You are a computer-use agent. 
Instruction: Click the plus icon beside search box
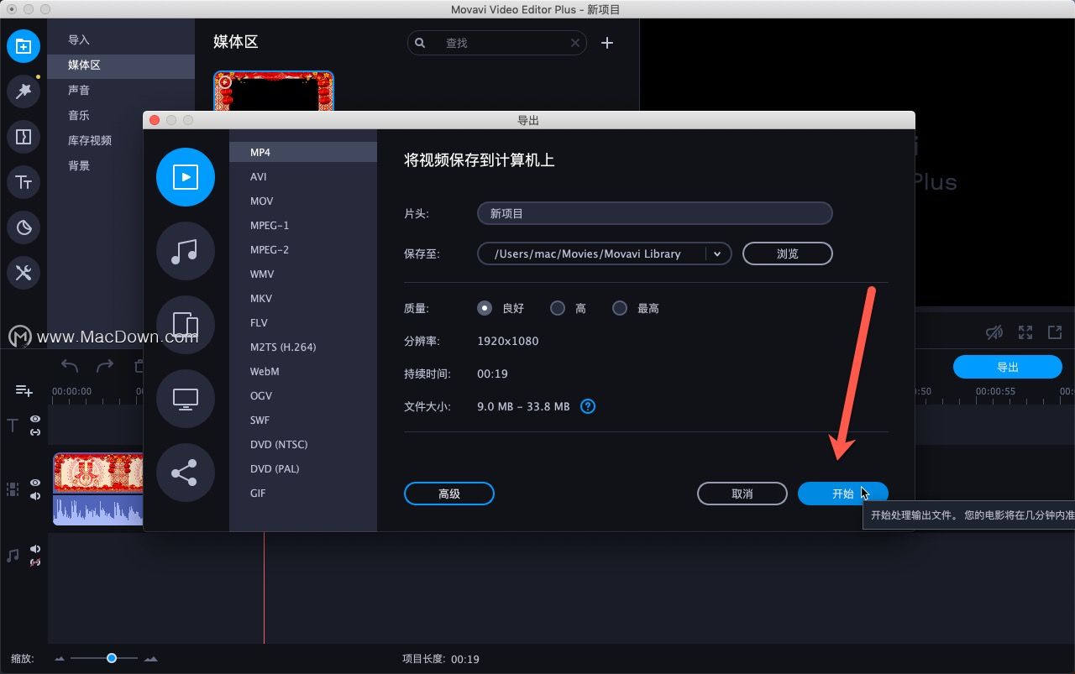point(607,43)
